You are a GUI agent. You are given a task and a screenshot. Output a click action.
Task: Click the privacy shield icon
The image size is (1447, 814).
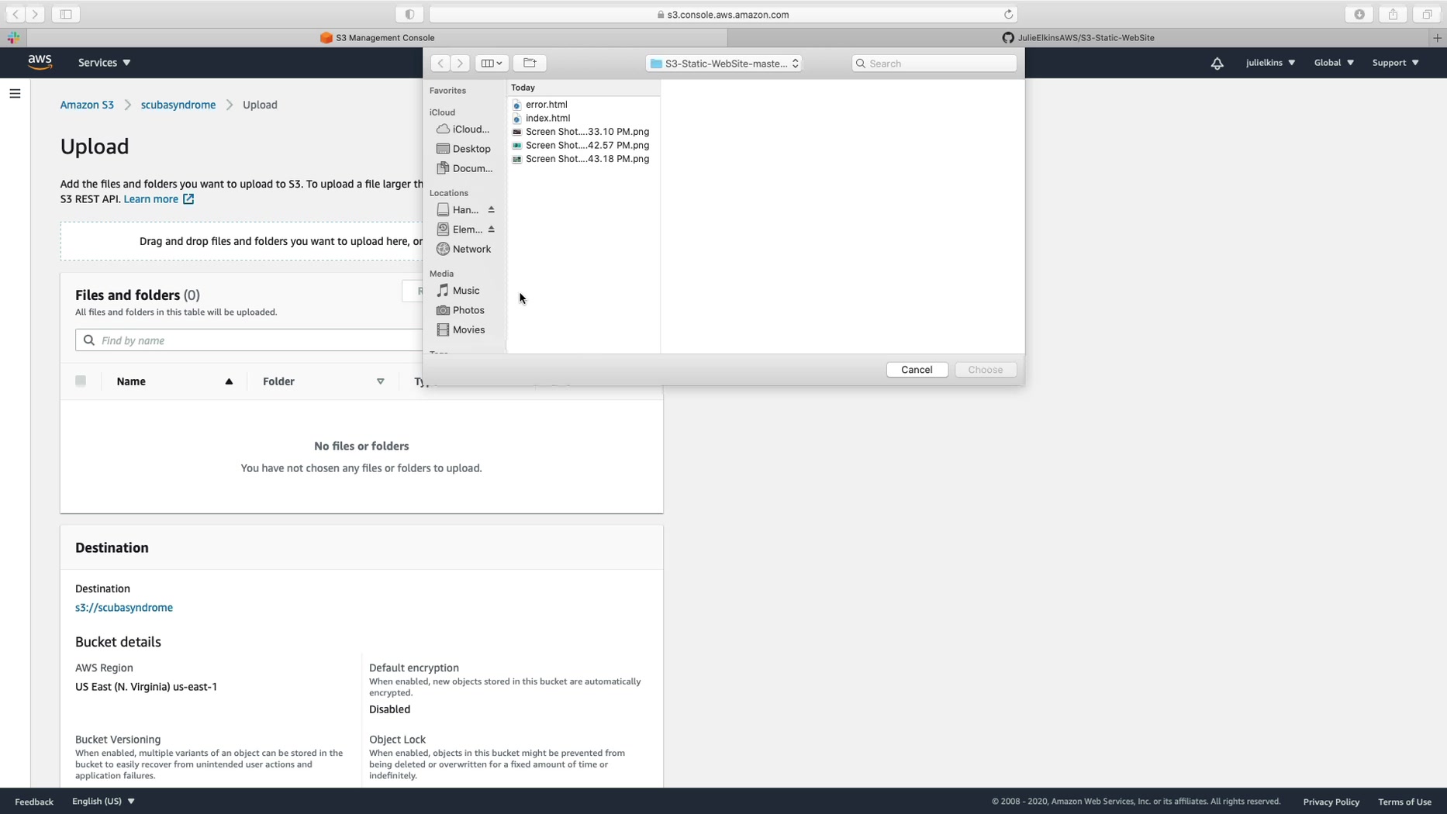point(409,14)
